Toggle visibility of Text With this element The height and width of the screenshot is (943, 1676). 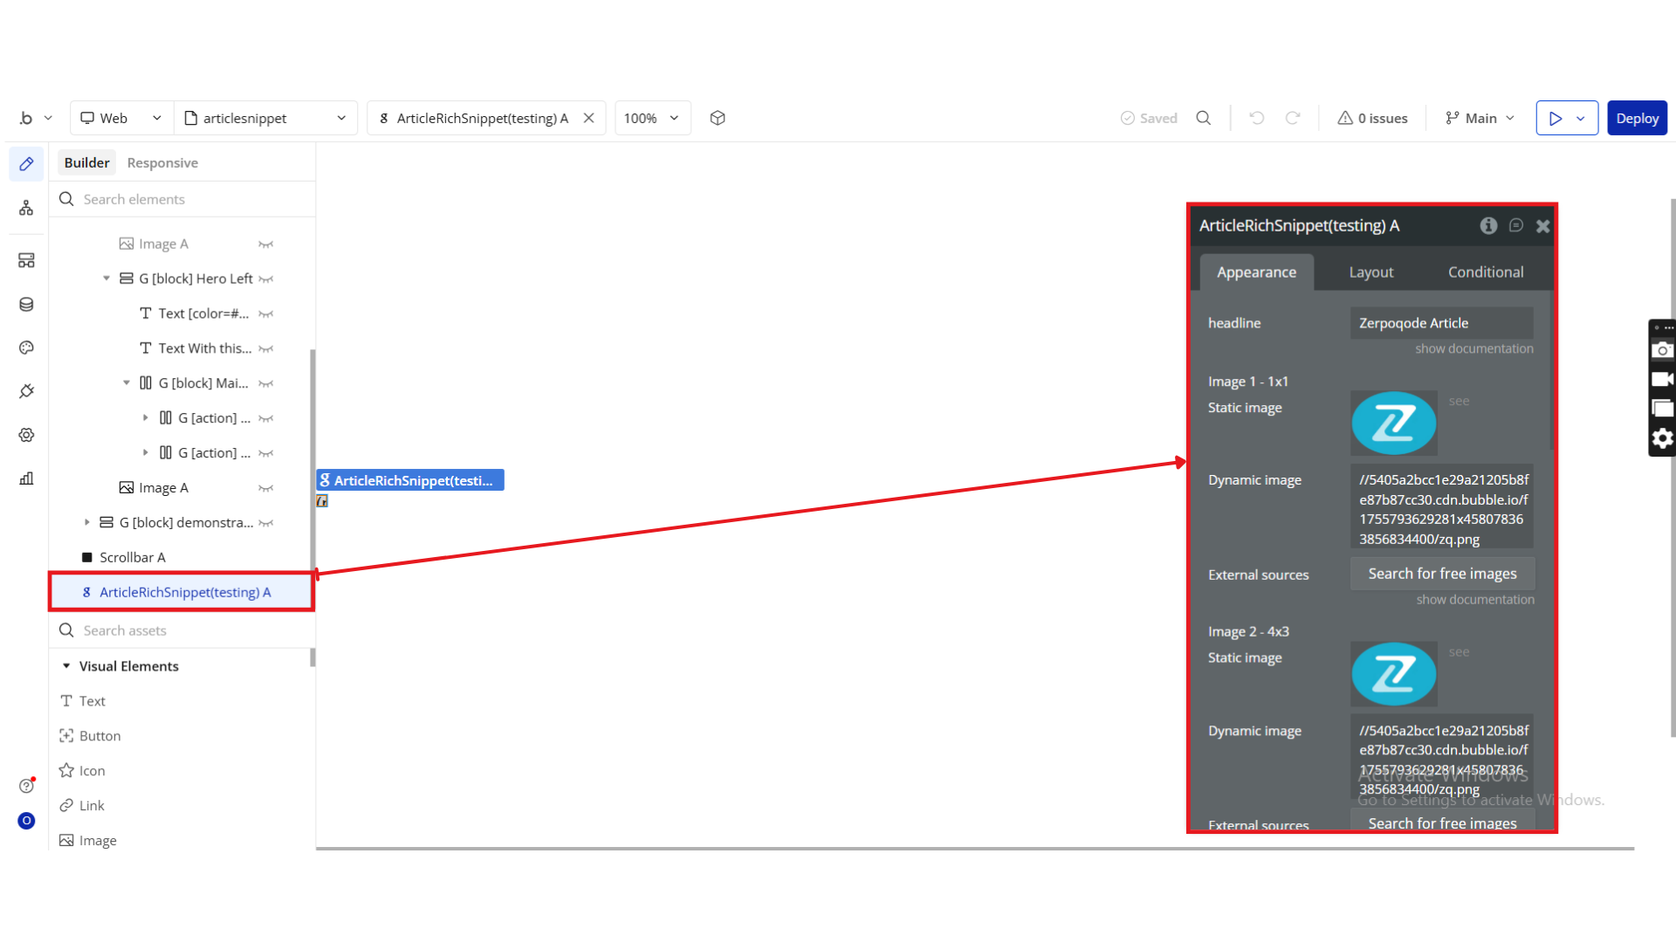pos(266,349)
